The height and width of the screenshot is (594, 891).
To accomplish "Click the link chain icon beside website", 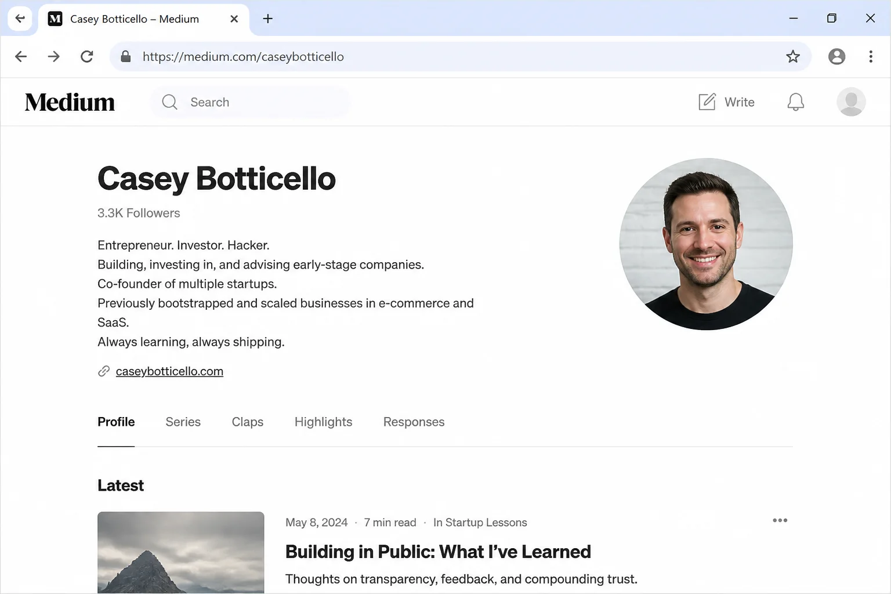I will point(104,371).
